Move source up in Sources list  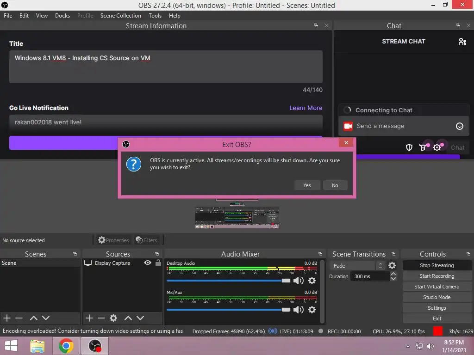tap(128, 318)
